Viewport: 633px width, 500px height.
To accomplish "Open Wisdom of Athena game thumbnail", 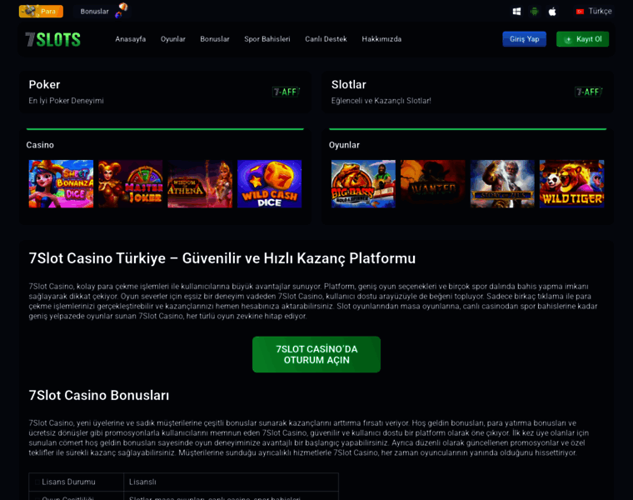I will pyautogui.click(x=200, y=184).
